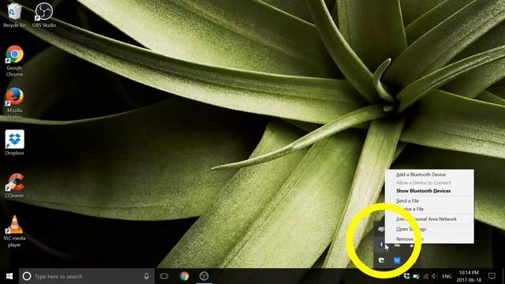This screenshot has width=505, height=284.
Task: Activate the Cortana microphone icon
Action: (147, 276)
